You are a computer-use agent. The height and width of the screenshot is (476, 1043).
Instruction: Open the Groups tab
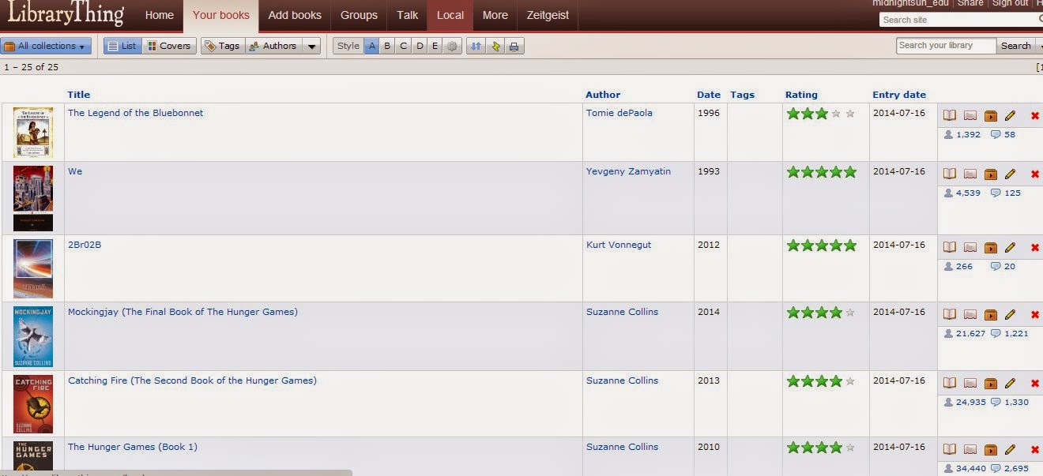click(359, 15)
